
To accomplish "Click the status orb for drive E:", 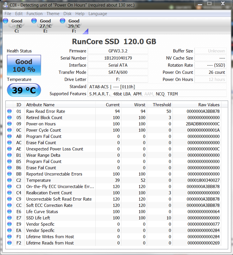I will [x=34, y=21].
